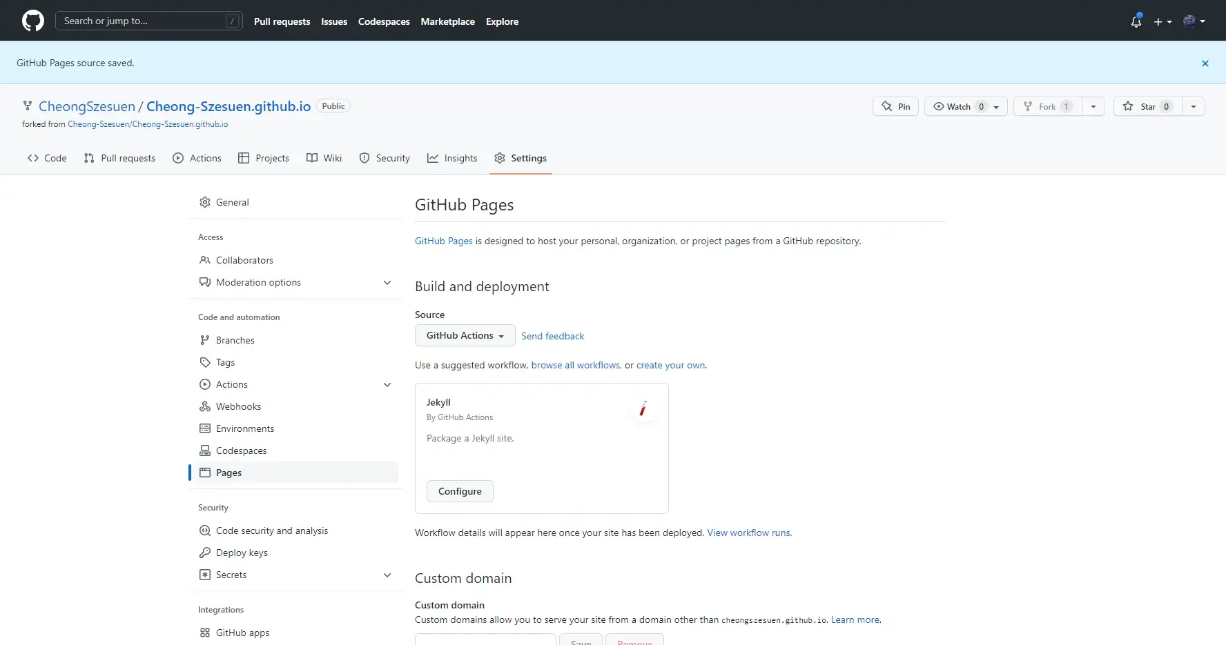Select the Tags sidebar icon

click(x=204, y=361)
